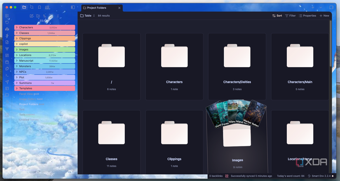
Task: Open a new tab with plus icon
Action: coord(313,7)
